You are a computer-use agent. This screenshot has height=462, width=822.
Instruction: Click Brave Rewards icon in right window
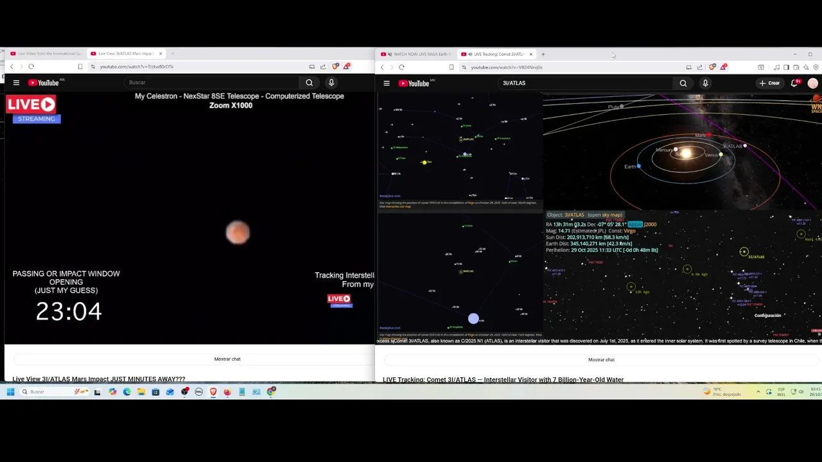pos(724,67)
